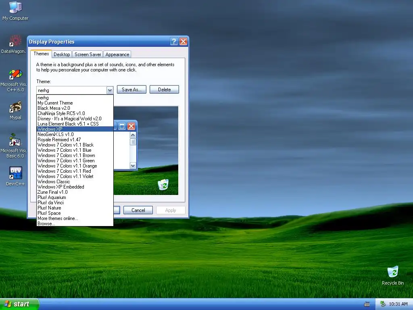Switch to the Screen Saver tab
Viewport: 413px width, 310px height.
[x=88, y=54]
